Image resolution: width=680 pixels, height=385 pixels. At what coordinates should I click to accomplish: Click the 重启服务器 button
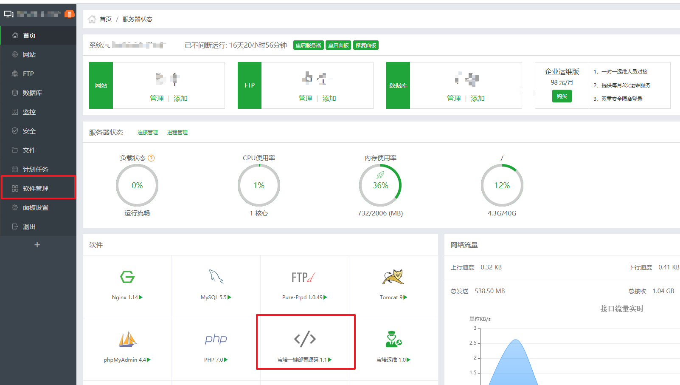coord(309,45)
